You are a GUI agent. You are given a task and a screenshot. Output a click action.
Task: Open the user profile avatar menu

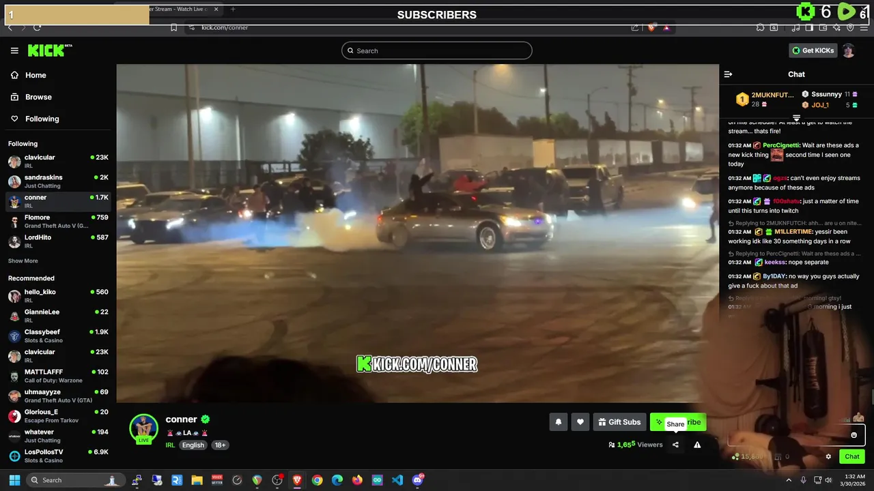coord(848,50)
